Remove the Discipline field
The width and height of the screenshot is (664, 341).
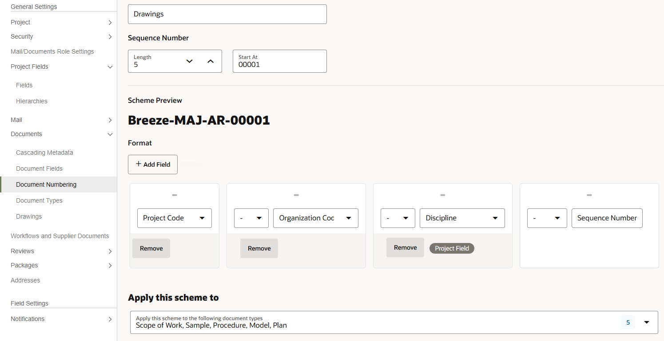[406, 247]
